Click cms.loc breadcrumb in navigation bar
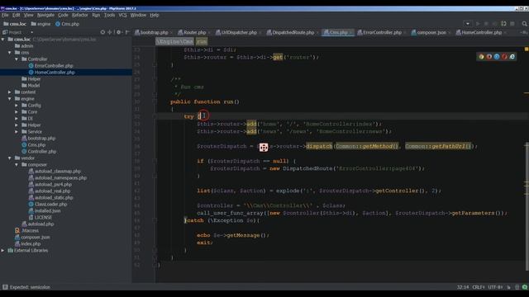The width and height of the screenshot is (529, 297). (15, 24)
